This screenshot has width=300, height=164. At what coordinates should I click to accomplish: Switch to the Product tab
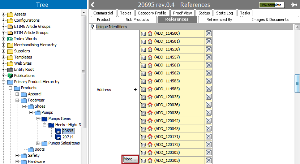pos(104,20)
